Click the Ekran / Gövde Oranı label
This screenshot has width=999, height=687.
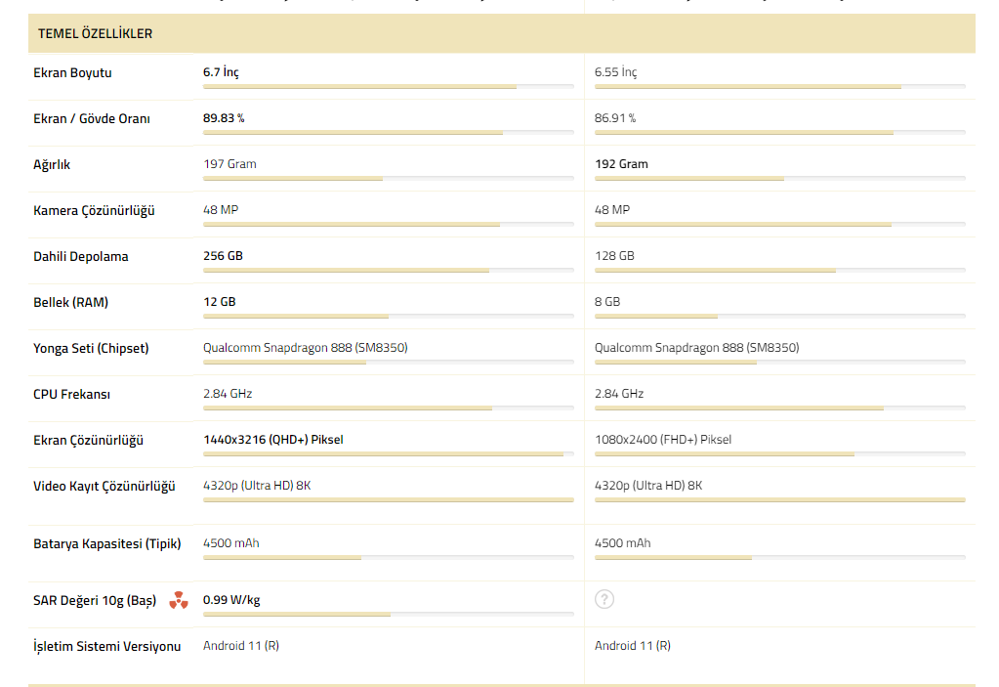pyautogui.click(x=92, y=118)
